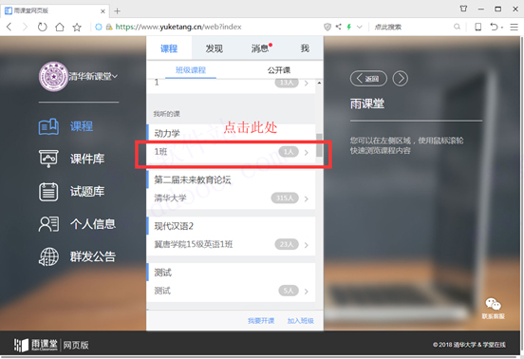Click the chevron beside the 5人 badge

[307, 292]
